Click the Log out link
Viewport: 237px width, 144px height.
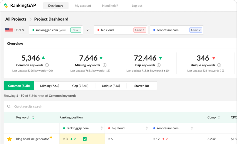click(x=137, y=6)
